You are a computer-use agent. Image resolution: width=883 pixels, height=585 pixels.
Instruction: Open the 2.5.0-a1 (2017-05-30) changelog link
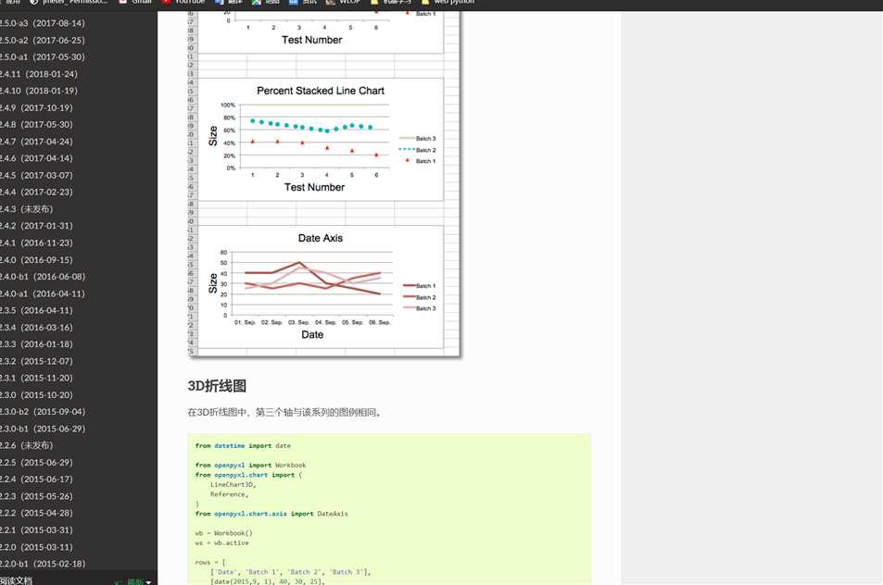pyautogui.click(x=43, y=56)
